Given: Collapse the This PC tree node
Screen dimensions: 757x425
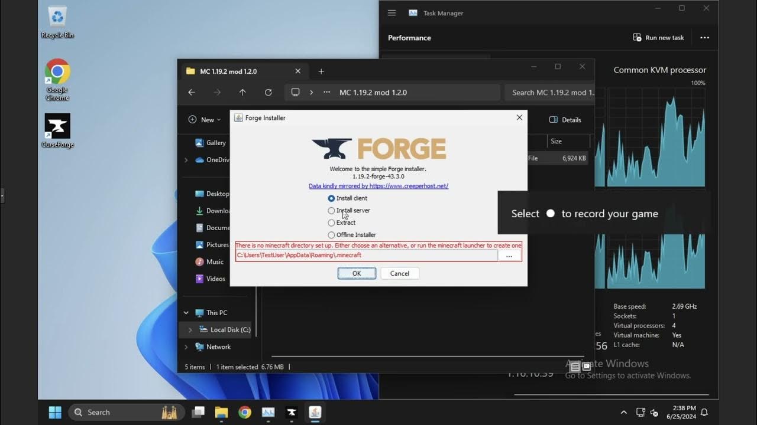Looking at the screenshot, I should [x=186, y=313].
